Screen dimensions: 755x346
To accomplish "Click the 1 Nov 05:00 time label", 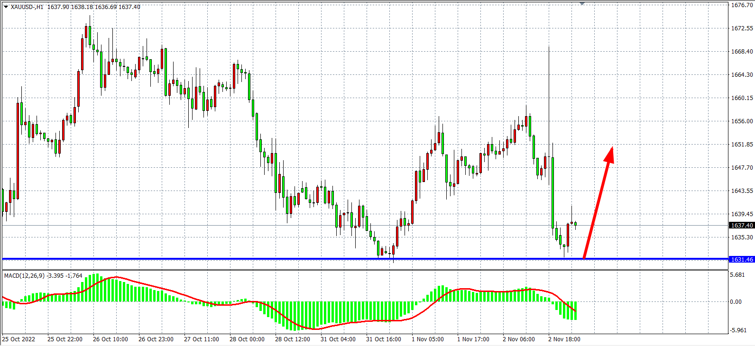I will tap(428, 339).
